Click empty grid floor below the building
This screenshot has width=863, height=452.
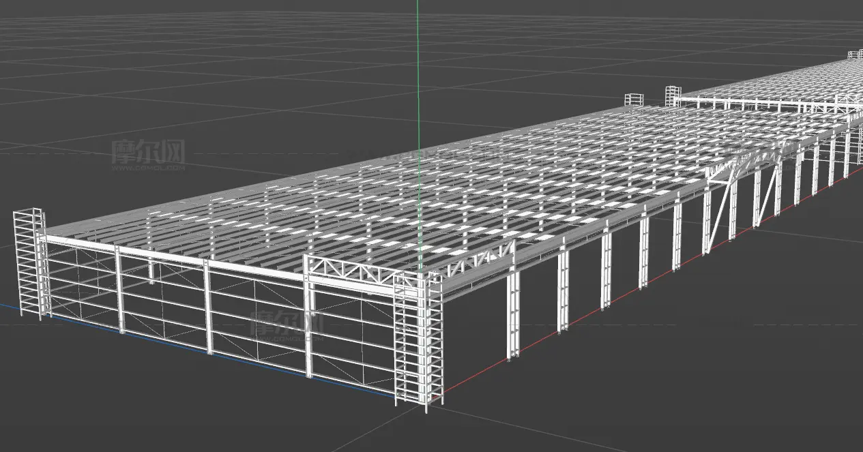(614, 395)
